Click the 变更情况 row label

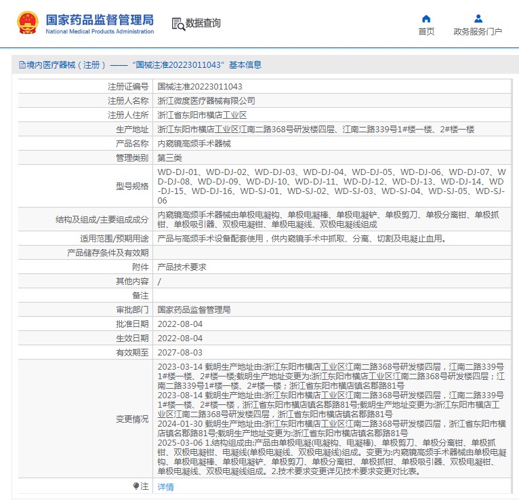pyautogui.click(x=132, y=419)
